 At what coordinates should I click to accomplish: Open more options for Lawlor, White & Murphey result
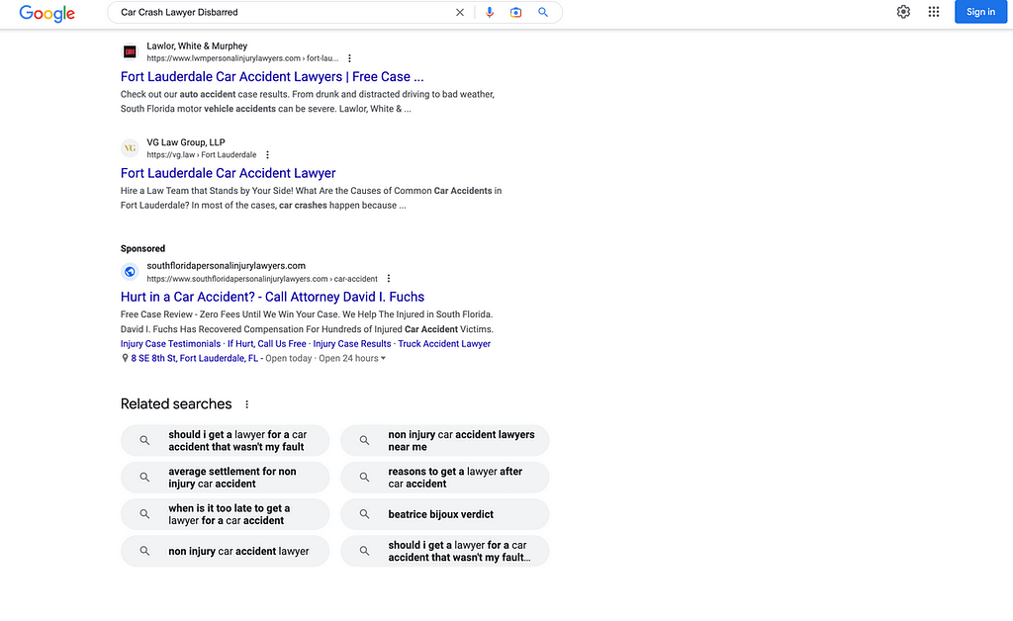[349, 58]
